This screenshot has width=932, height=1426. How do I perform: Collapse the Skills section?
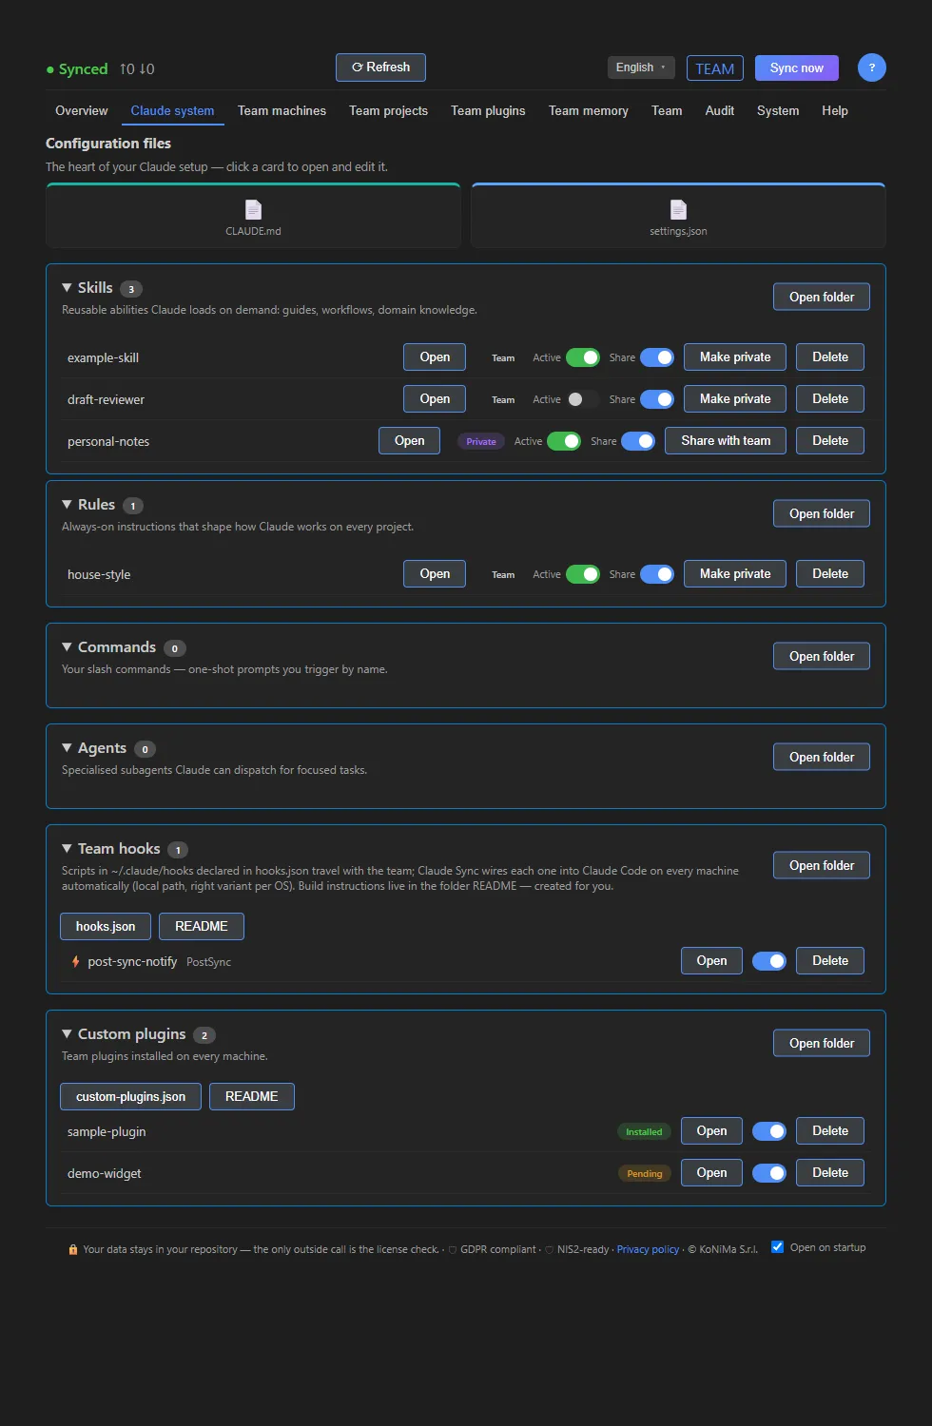tap(67, 287)
